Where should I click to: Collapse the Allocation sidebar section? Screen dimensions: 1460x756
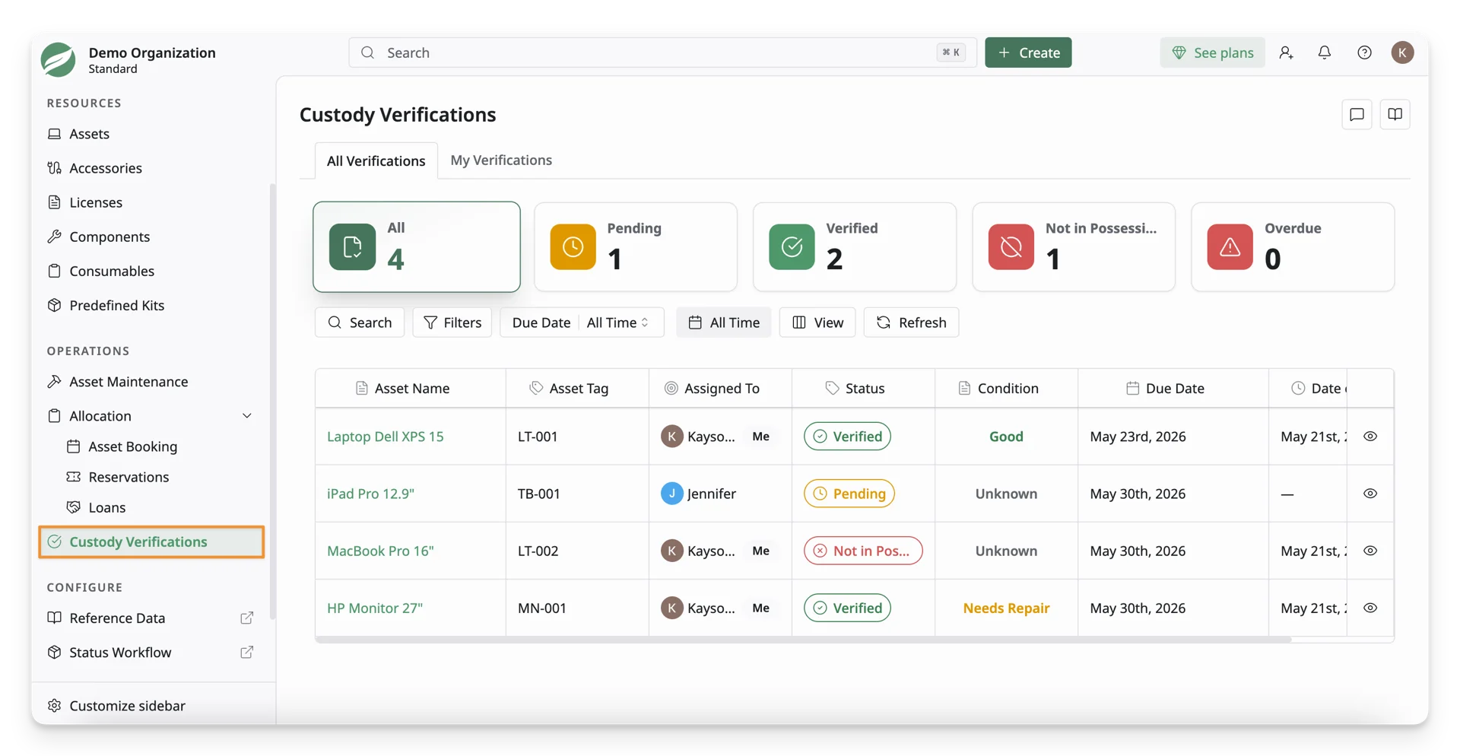pos(246,416)
